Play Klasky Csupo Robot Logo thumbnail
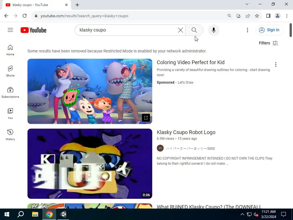The height and width of the screenshot is (220, 293). click(90, 164)
